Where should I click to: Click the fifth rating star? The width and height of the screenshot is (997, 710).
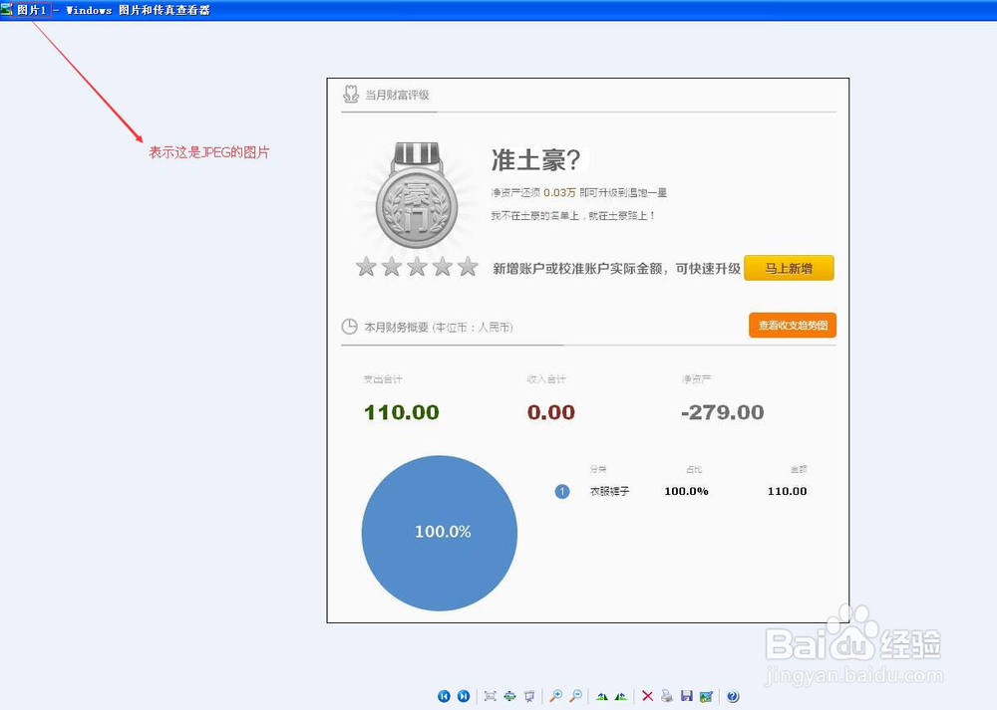[467, 266]
